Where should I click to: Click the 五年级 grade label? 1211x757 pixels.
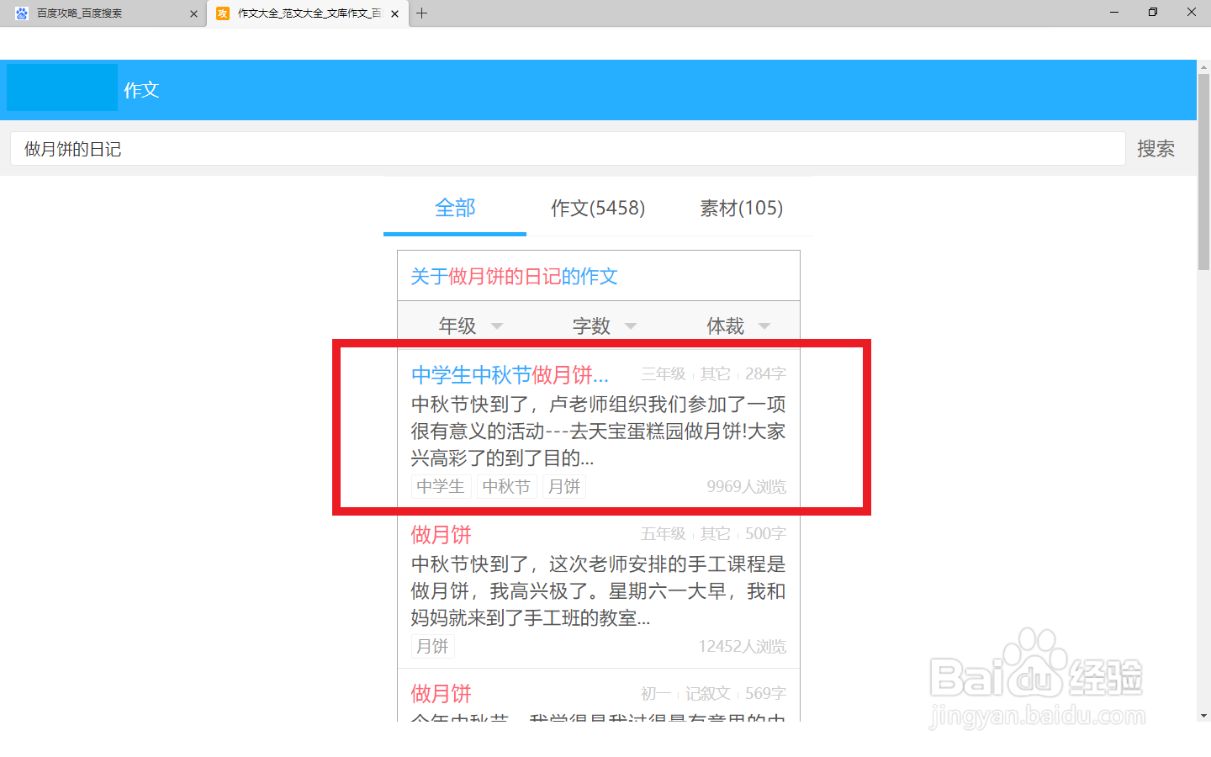pos(664,533)
